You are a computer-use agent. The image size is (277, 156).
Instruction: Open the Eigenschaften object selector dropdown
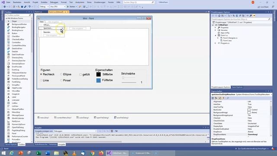[x=271, y=94]
